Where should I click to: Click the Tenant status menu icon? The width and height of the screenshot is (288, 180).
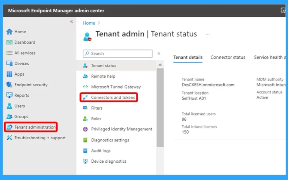[85, 66]
